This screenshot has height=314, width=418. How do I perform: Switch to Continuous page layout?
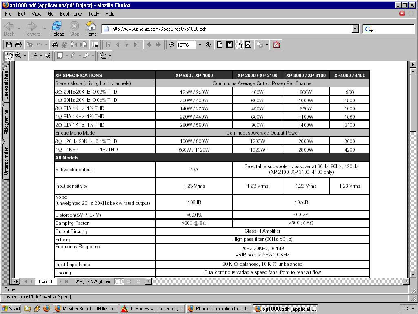(x=129, y=281)
